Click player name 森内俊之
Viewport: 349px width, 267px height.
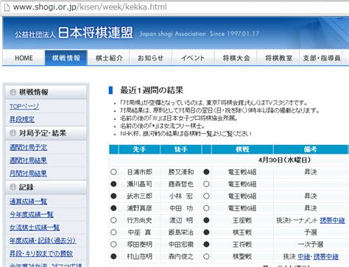click(181, 257)
